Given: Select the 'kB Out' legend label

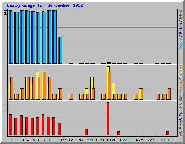Looking at the screenshot, I should coord(181,102).
